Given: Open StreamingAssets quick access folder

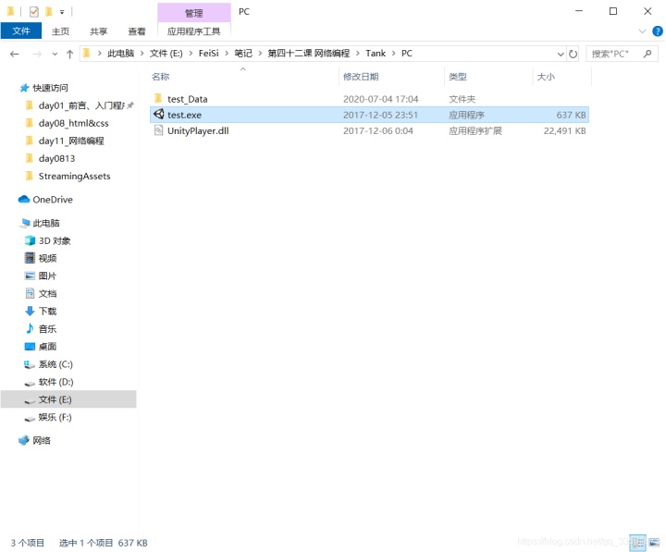Looking at the screenshot, I should tap(74, 177).
